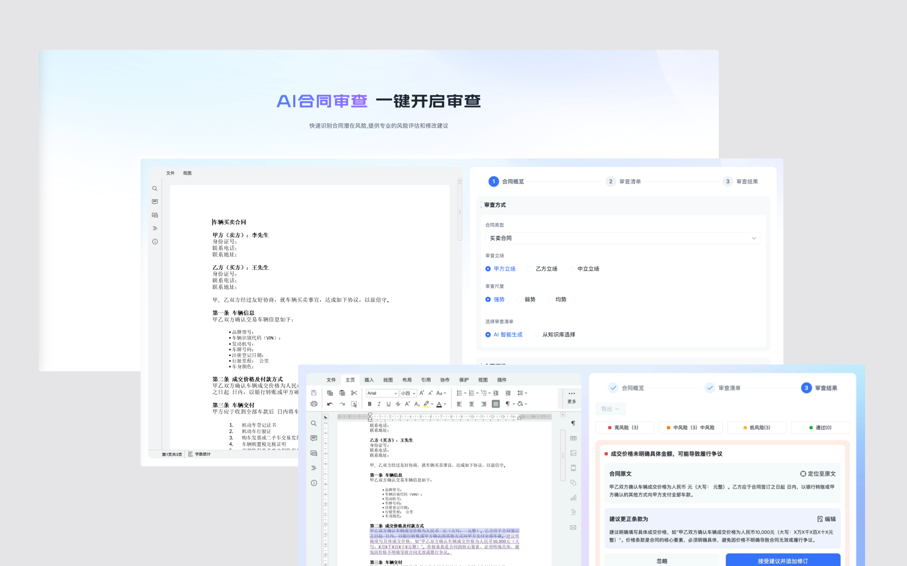Expand the 小四 font size dropdown
This screenshot has height=566, width=907.
(408, 393)
